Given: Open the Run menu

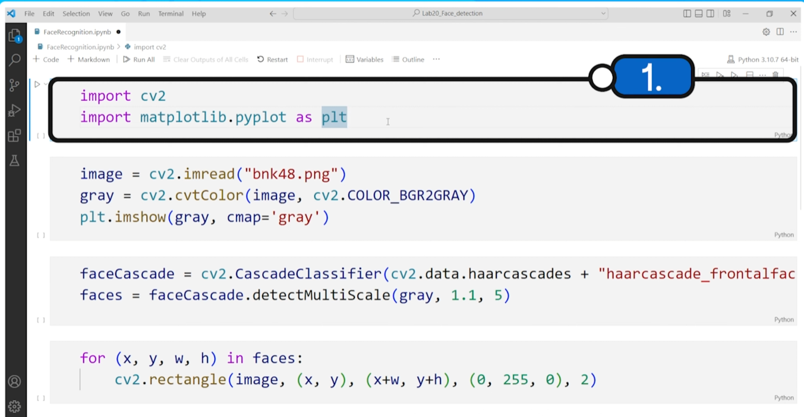Looking at the screenshot, I should click(143, 13).
